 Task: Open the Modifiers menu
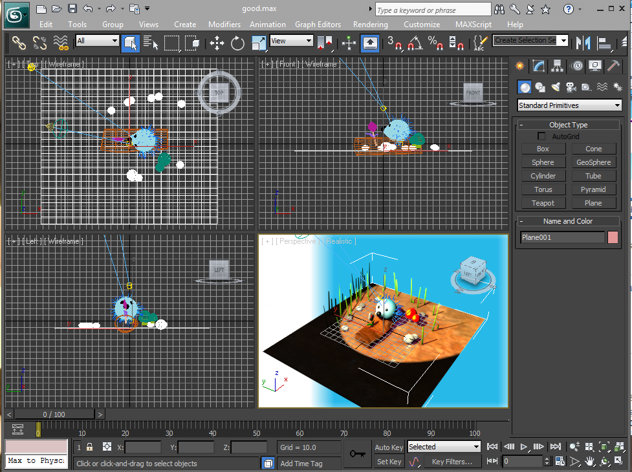(x=224, y=25)
